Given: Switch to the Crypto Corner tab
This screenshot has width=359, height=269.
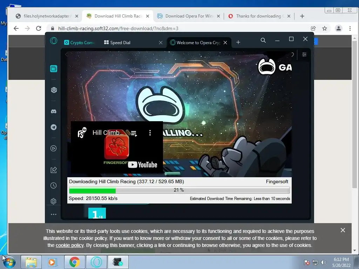Looking at the screenshot, I should [79, 42].
